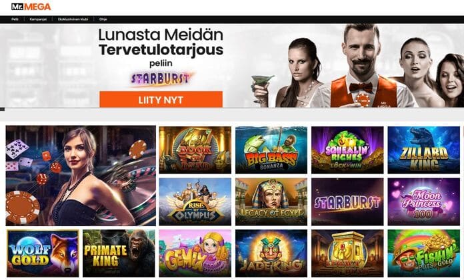Screen dimensions: 464x280
Task: Click the LIITY NYT button
Action: coord(161,100)
